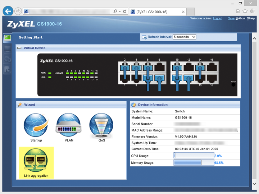Open the Refresh Interval dropdown
Viewport: 259px width, 194px height.
(185, 37)
